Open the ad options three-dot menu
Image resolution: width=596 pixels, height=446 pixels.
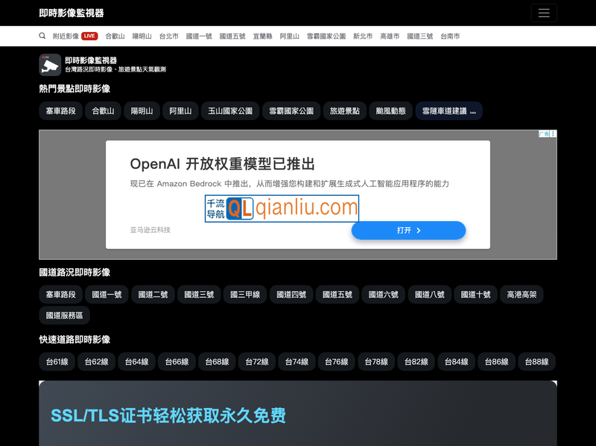click(554, 134)
